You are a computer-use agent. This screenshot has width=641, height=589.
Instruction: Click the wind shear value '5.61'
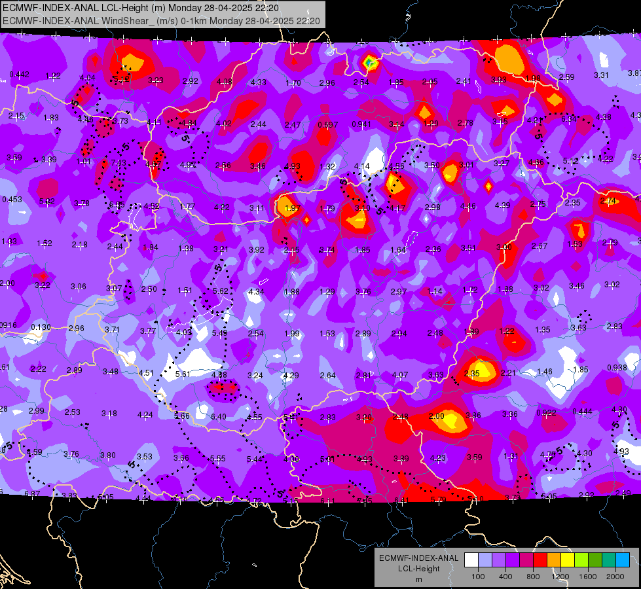[x=183, y=374]
